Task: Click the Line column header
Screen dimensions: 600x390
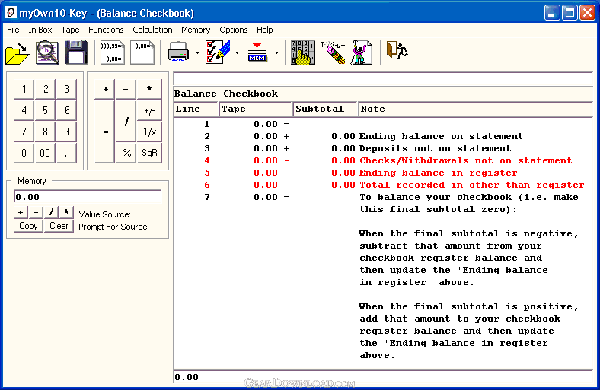Action: [196, 109]
